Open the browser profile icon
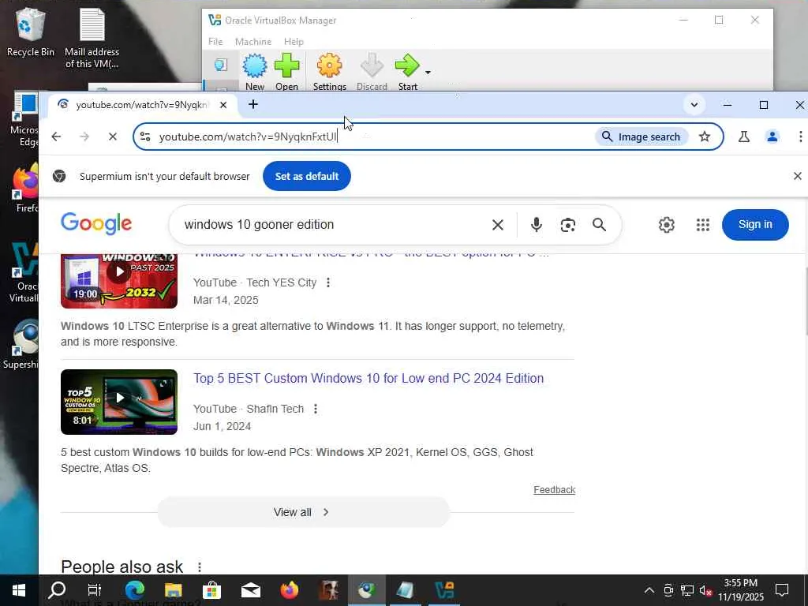 tap(772, 137)
